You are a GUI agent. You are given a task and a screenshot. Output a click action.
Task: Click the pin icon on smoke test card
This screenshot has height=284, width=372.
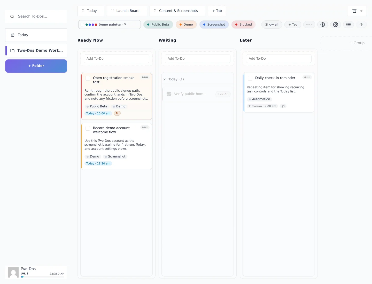(x=117, y=113)
